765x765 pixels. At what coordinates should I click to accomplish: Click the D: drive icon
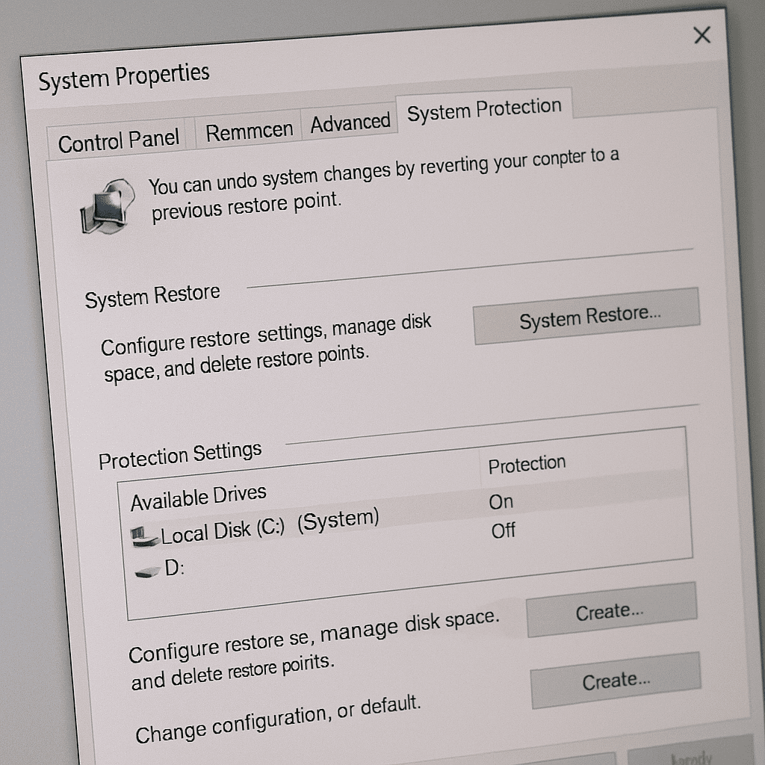click(148, 570)
